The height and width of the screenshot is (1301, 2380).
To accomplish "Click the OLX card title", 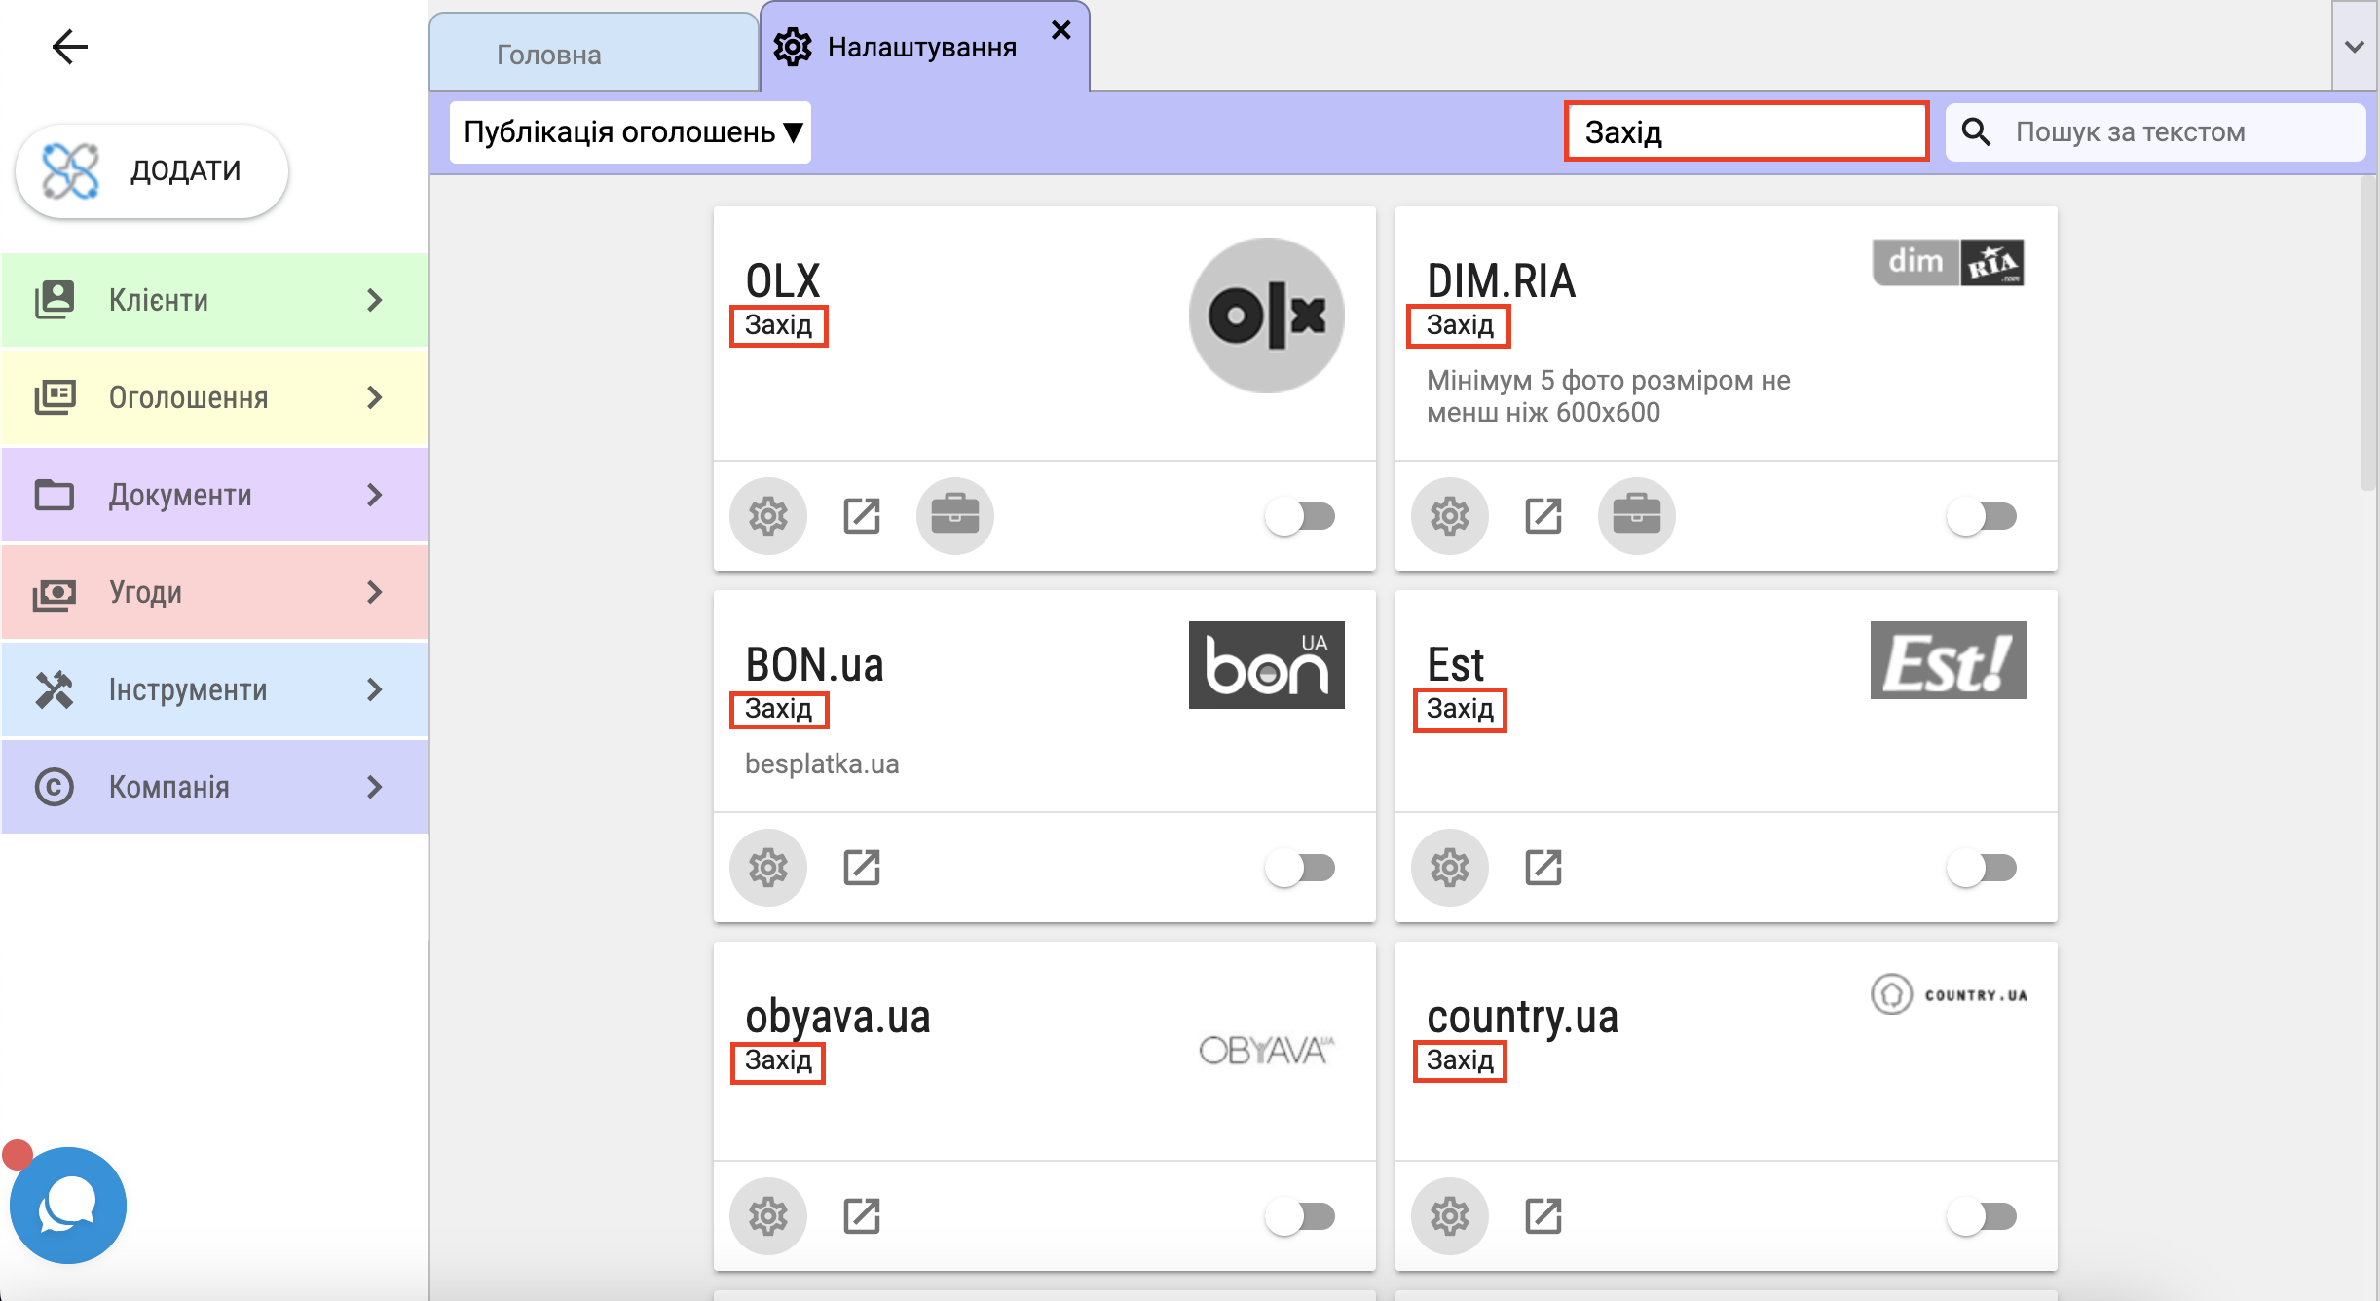I will tap(783, 281).
